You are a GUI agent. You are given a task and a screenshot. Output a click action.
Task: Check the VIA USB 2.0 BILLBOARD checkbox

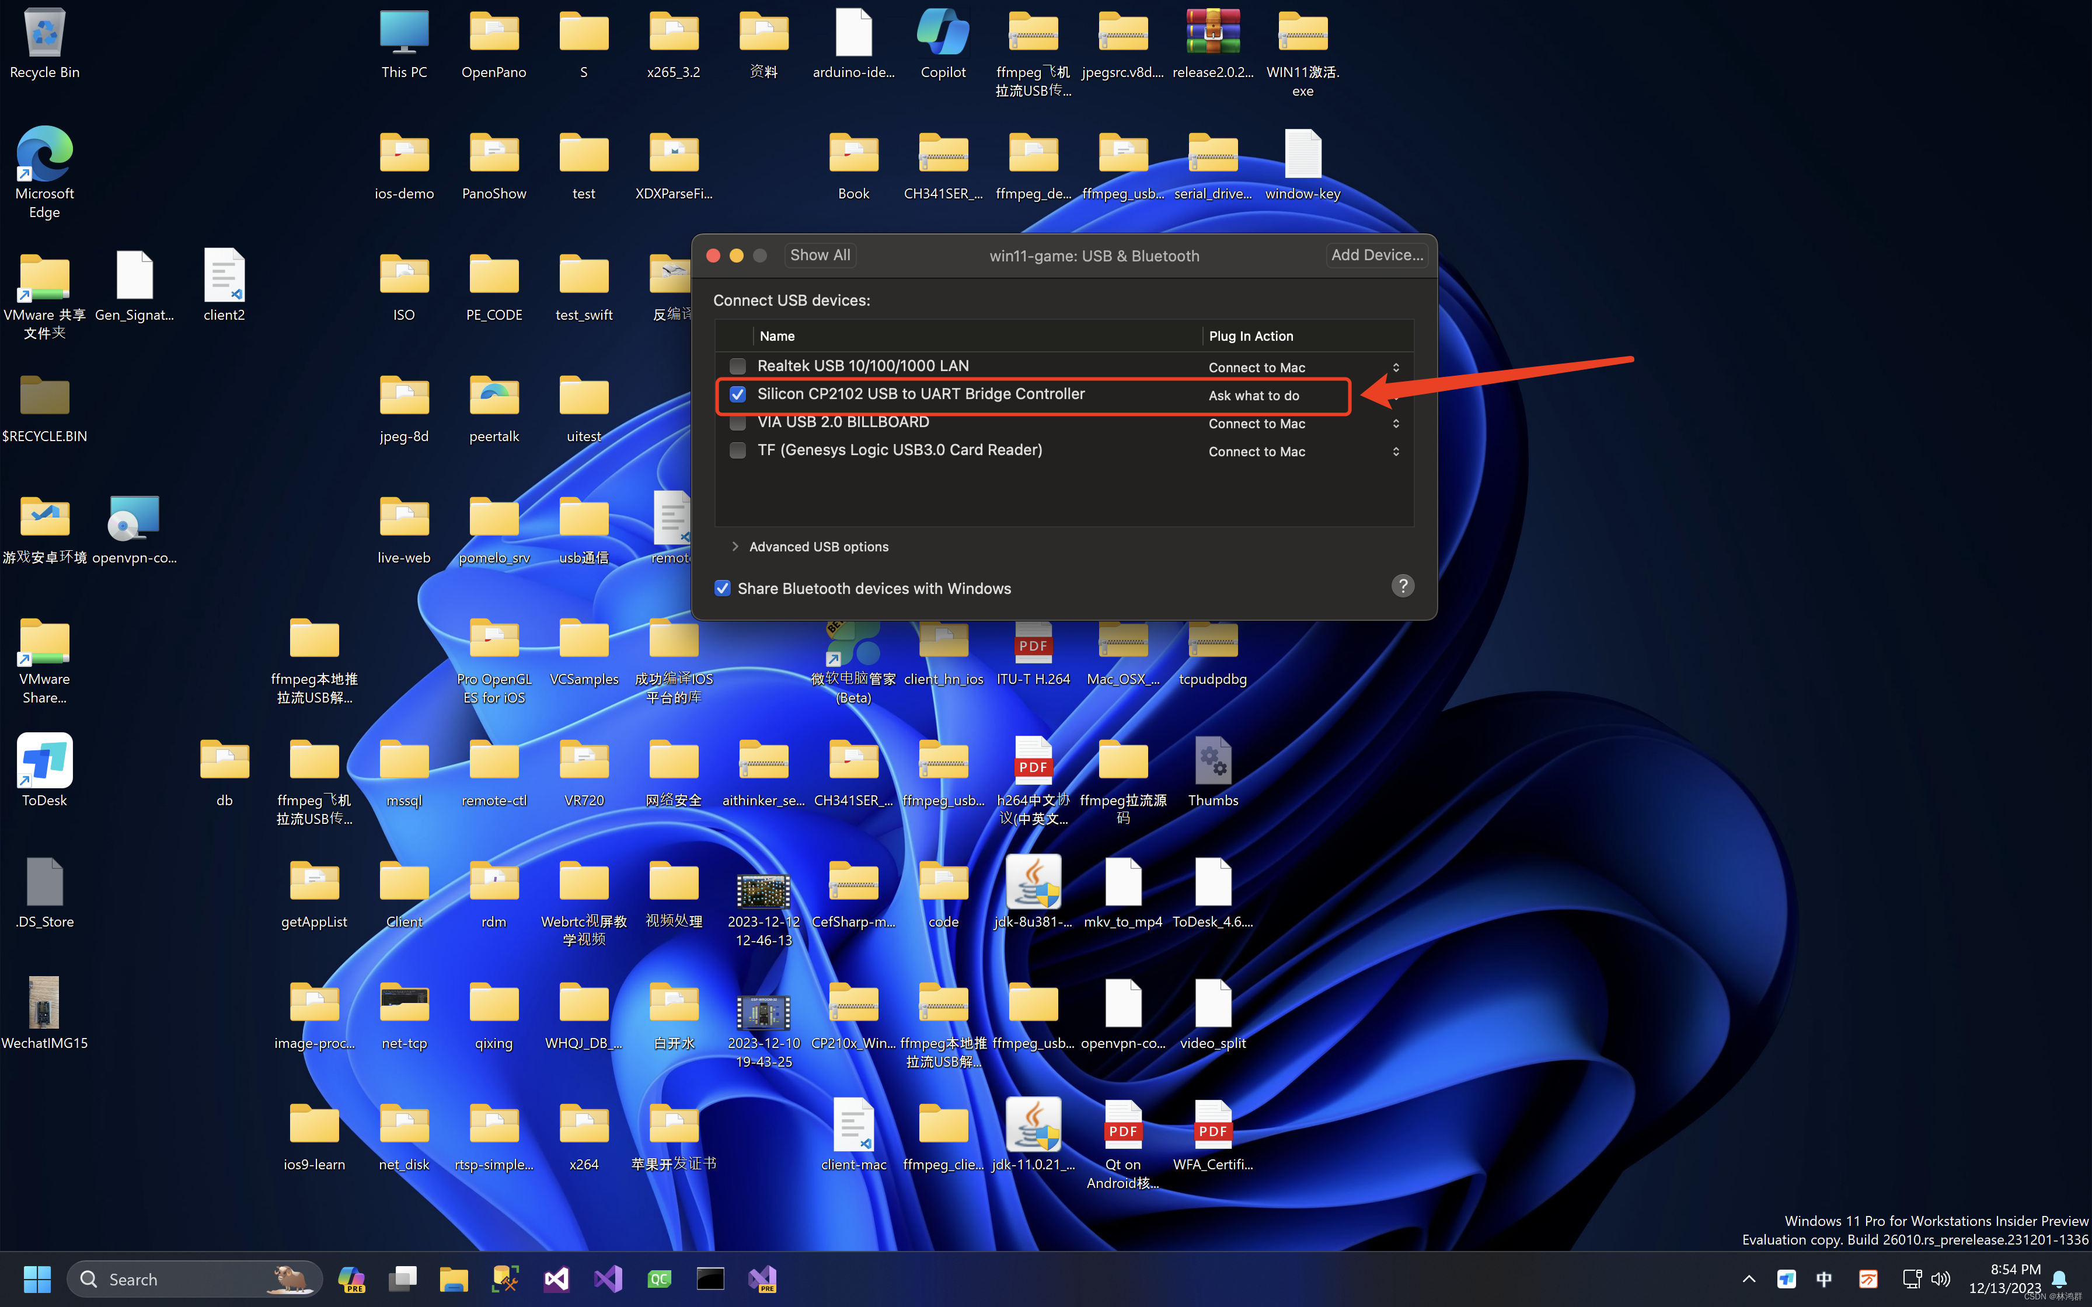click(737, 422)
